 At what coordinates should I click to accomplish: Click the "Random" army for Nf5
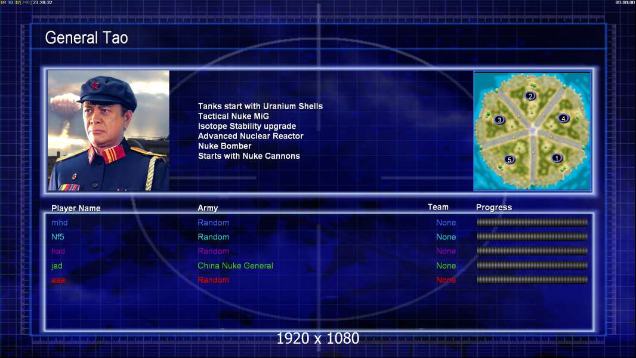point(214,237)
